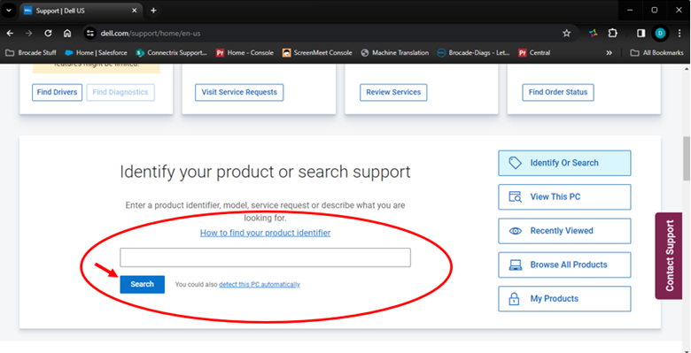691x353 pixels.
Task: Click the page vertical scrollbar thumb
Action: tap(687, 158)
